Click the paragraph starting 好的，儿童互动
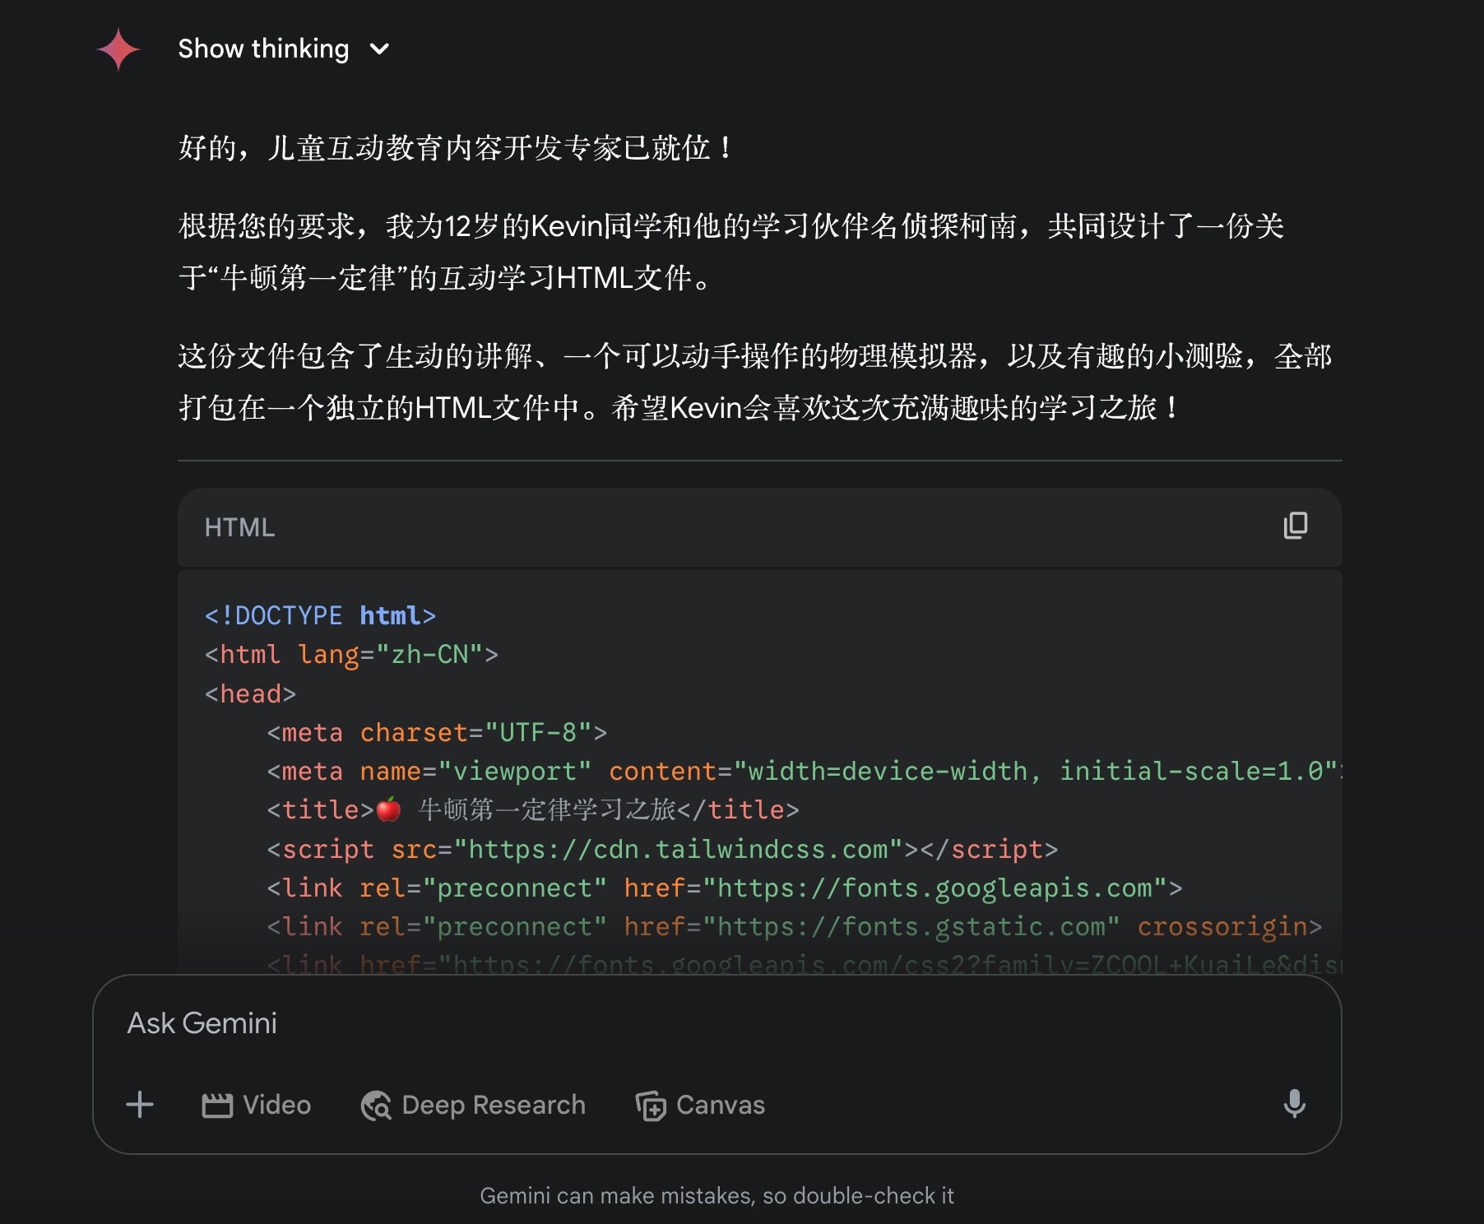Viewport: 1484px width, 1224px height. (x=457, y=148)
